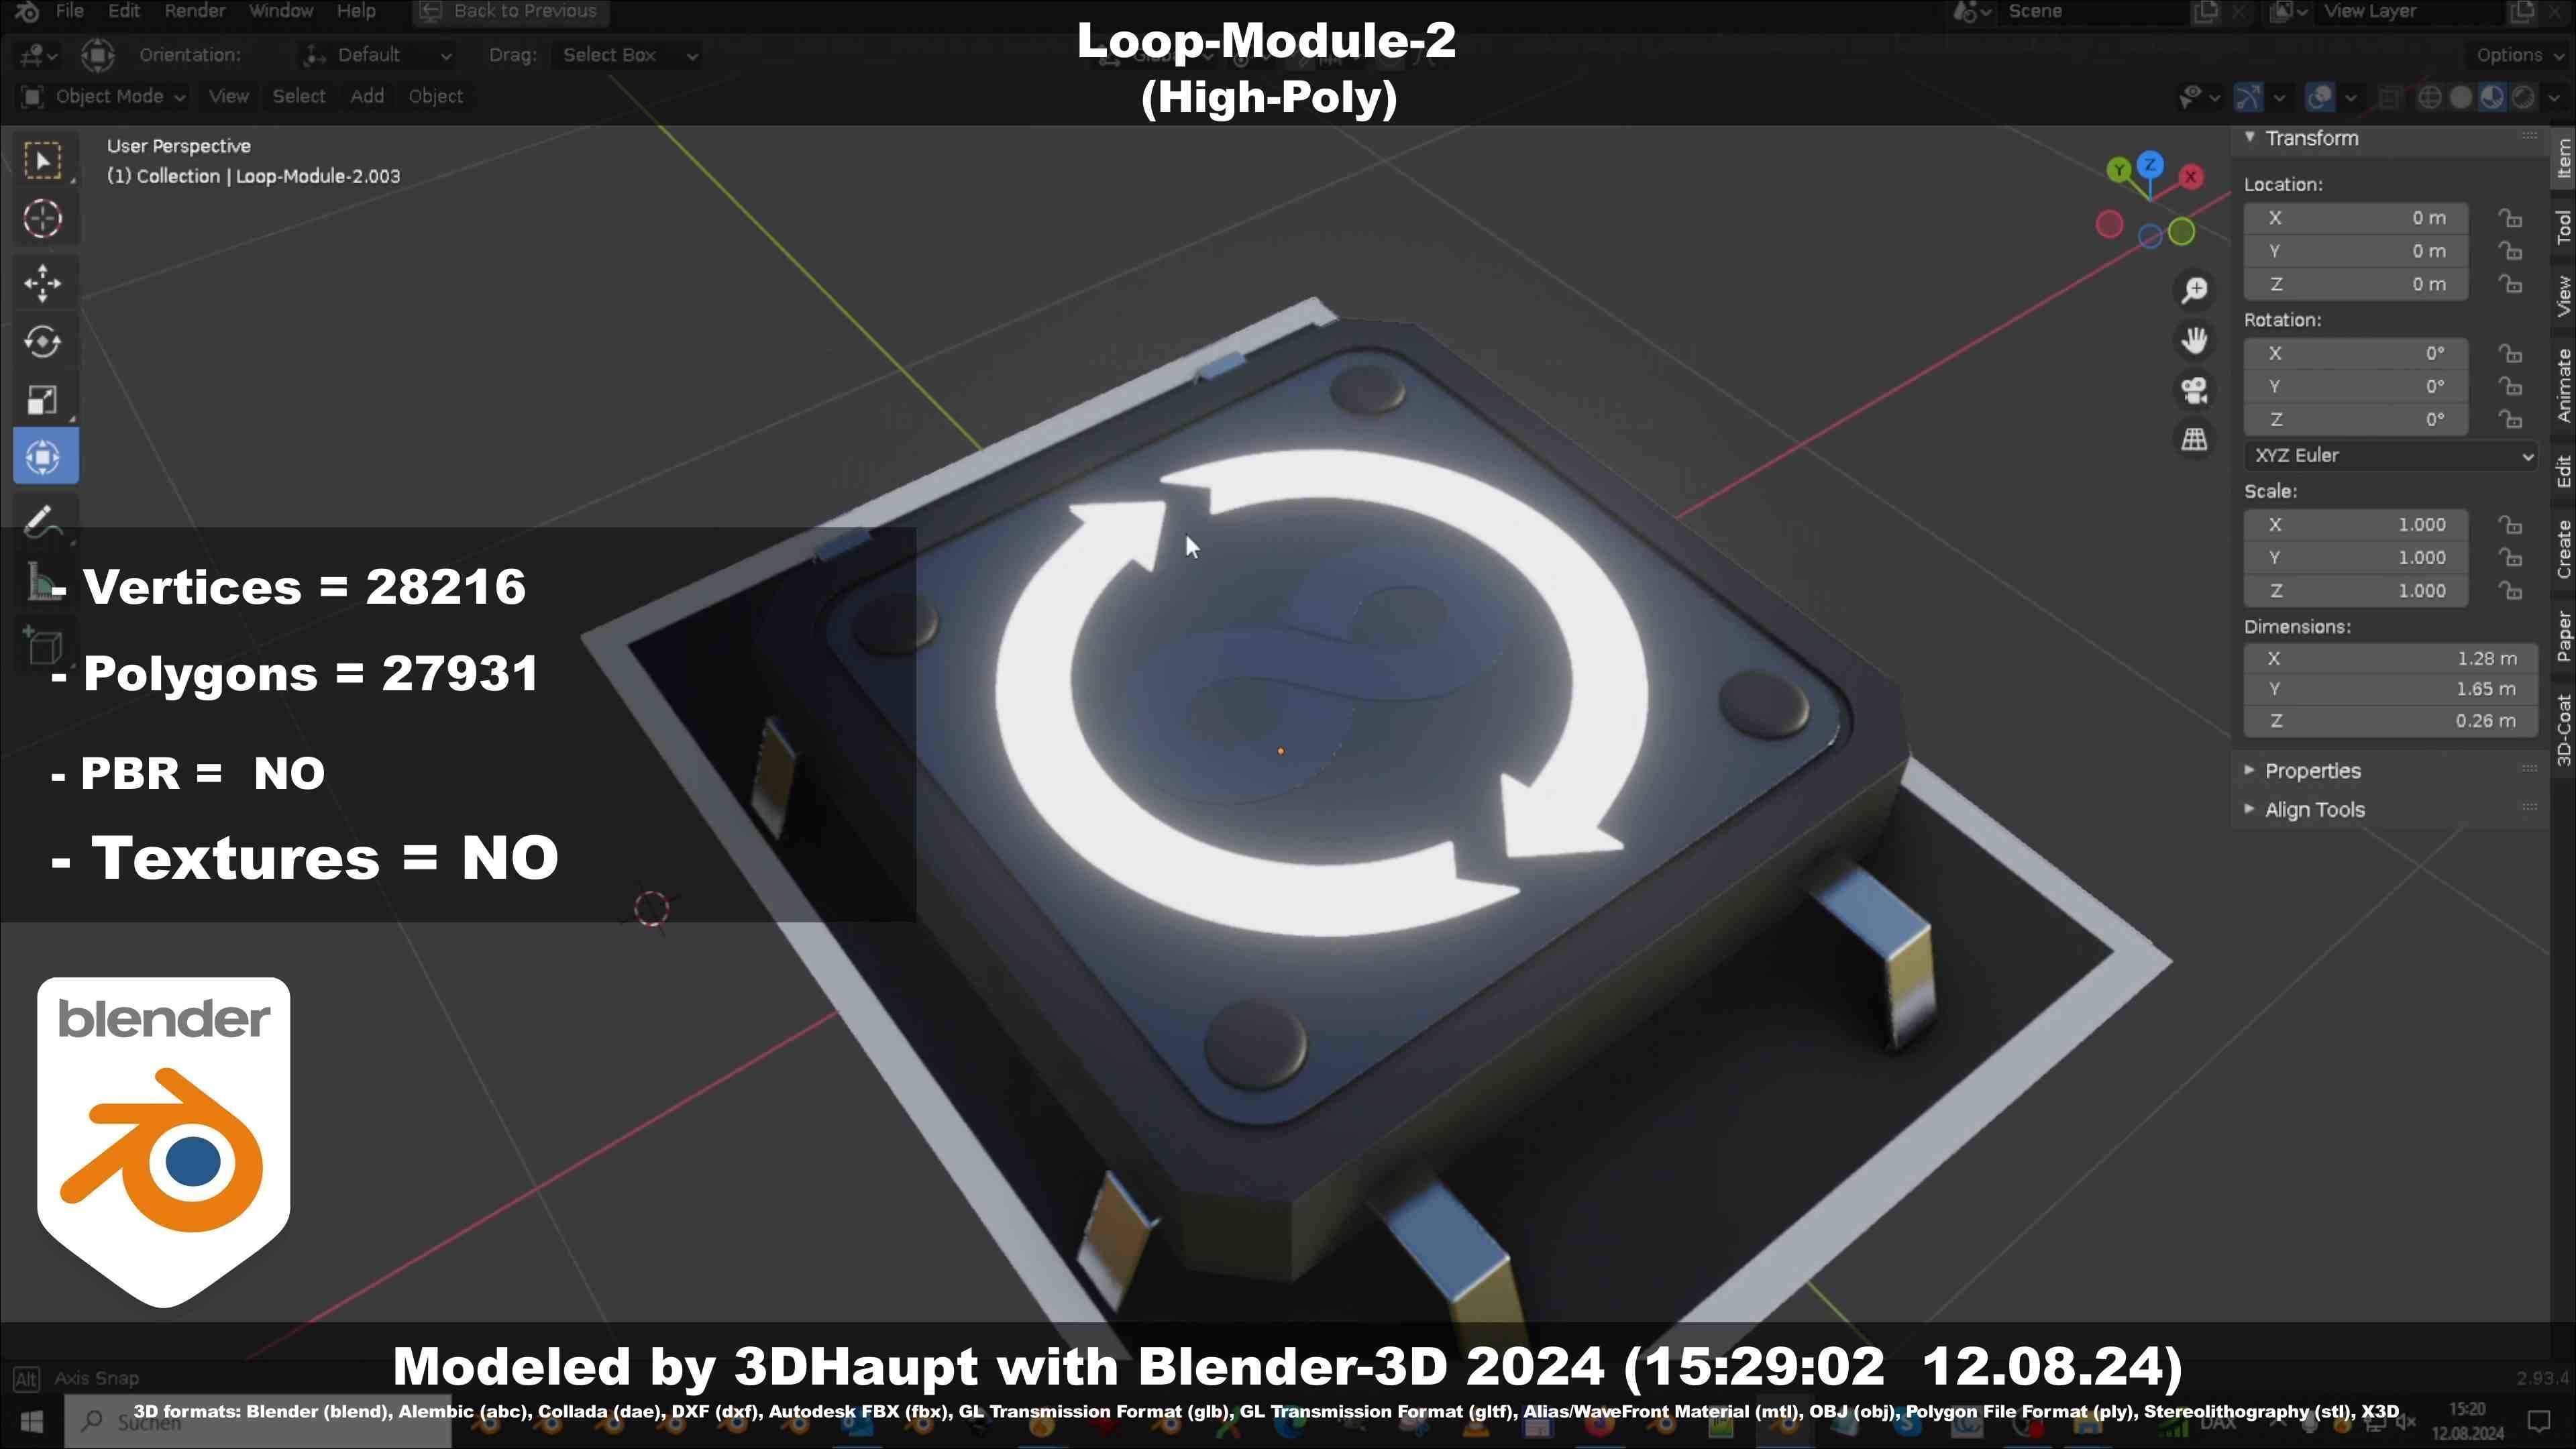Toggle the camera view button

coord(2194,390)
